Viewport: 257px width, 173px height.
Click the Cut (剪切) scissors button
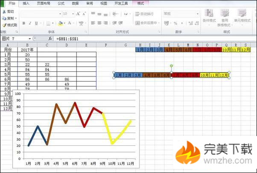point(8,11)
